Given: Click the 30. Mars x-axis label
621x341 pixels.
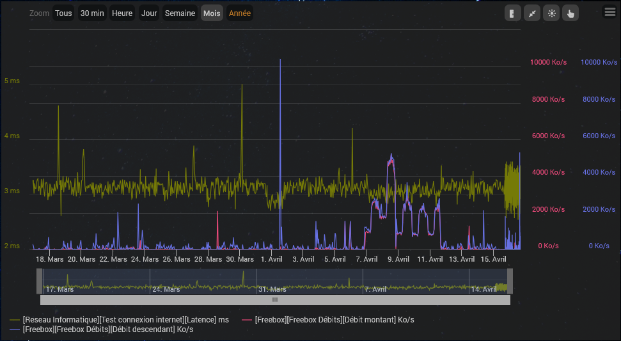Looking at the screenshot, I should pos(240,259).
